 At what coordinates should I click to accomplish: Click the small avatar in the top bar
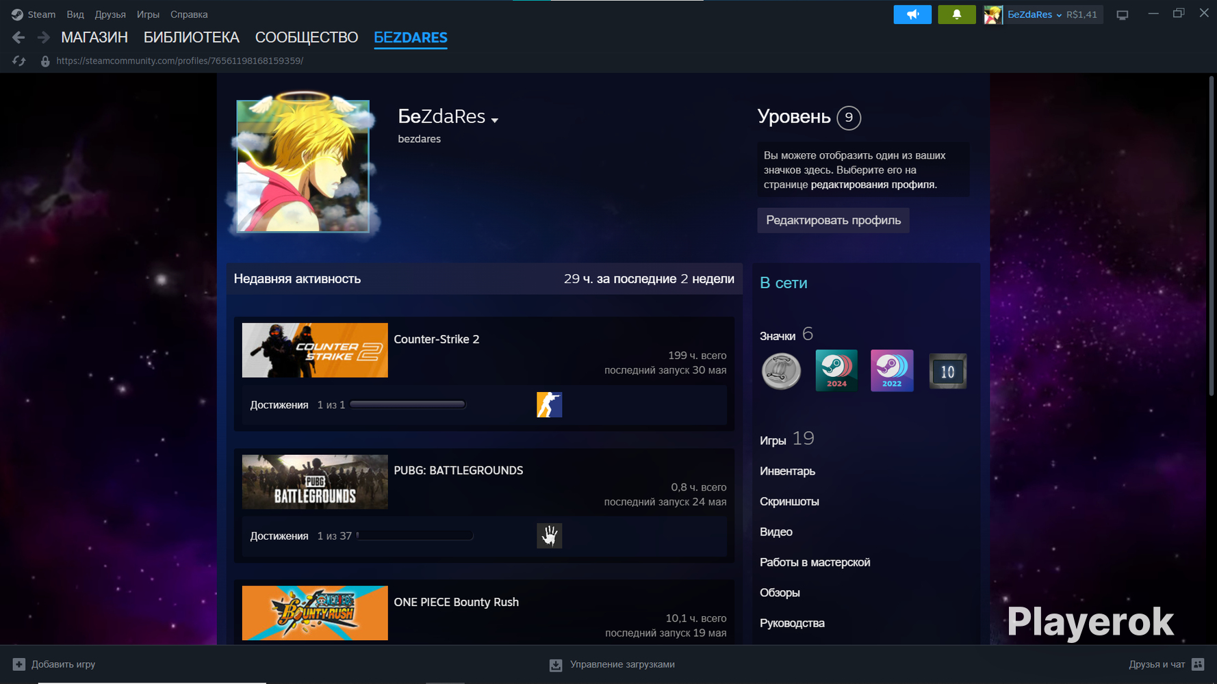pyautogui.click(x=993, y=14)
